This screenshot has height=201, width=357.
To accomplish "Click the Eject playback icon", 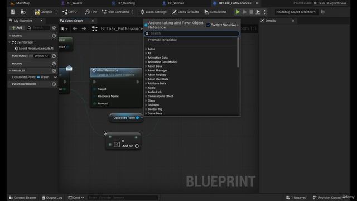I will [258, 12].
